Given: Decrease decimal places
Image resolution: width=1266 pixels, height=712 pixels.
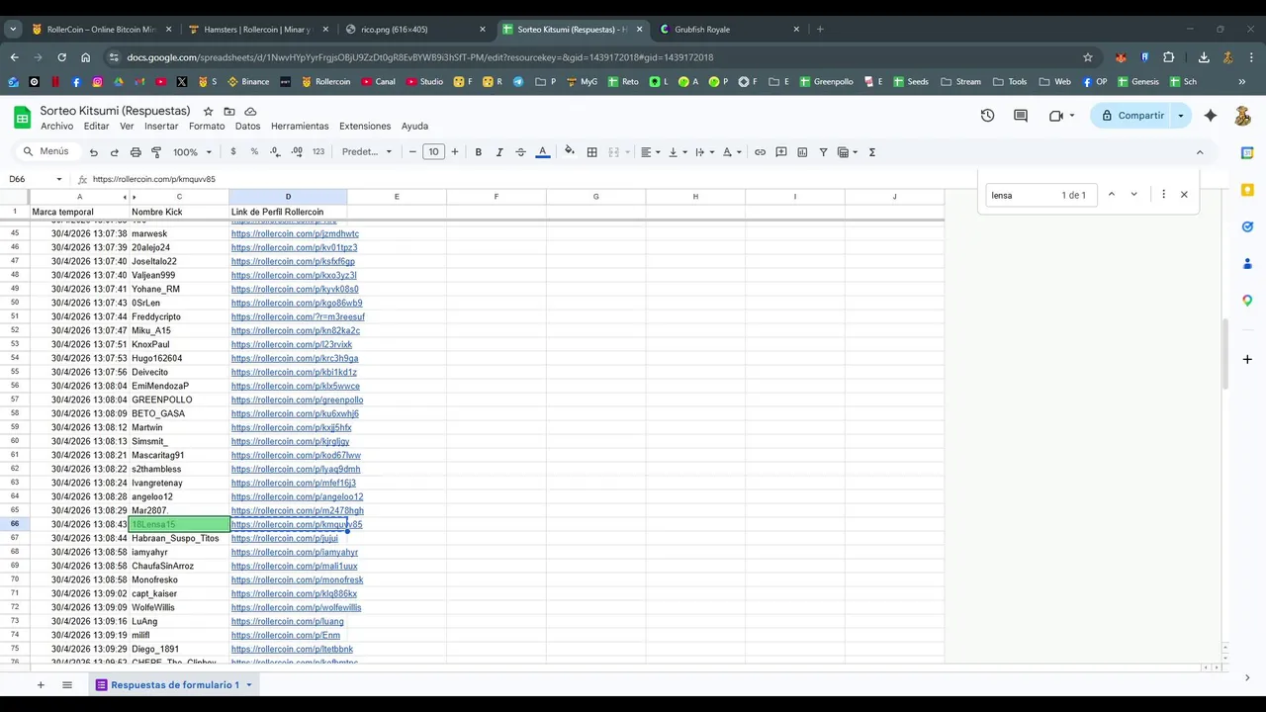Looking at the screenshot, I should click(x=275, y=152).
